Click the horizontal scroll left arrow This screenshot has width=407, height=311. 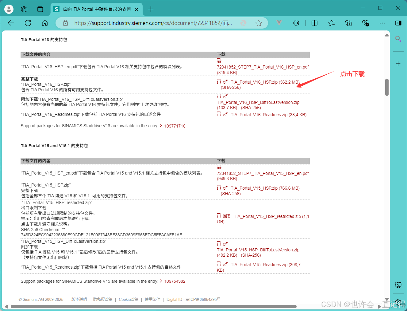[x=6, y=306]
